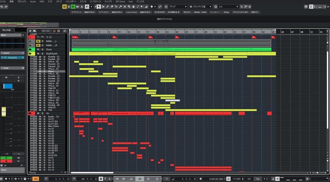Image resolution: width=330 pixels, height=182 pixels.
Task: Open the VST Cloud menu
Action: point(120,2)
